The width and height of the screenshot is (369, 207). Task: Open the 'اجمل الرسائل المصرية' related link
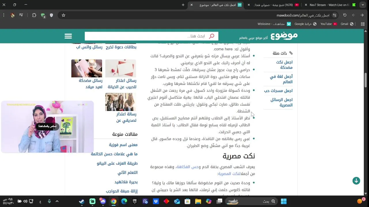(281, 102)
